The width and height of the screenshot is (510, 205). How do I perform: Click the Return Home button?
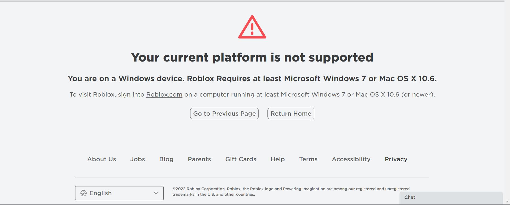(x=291, y=114)
